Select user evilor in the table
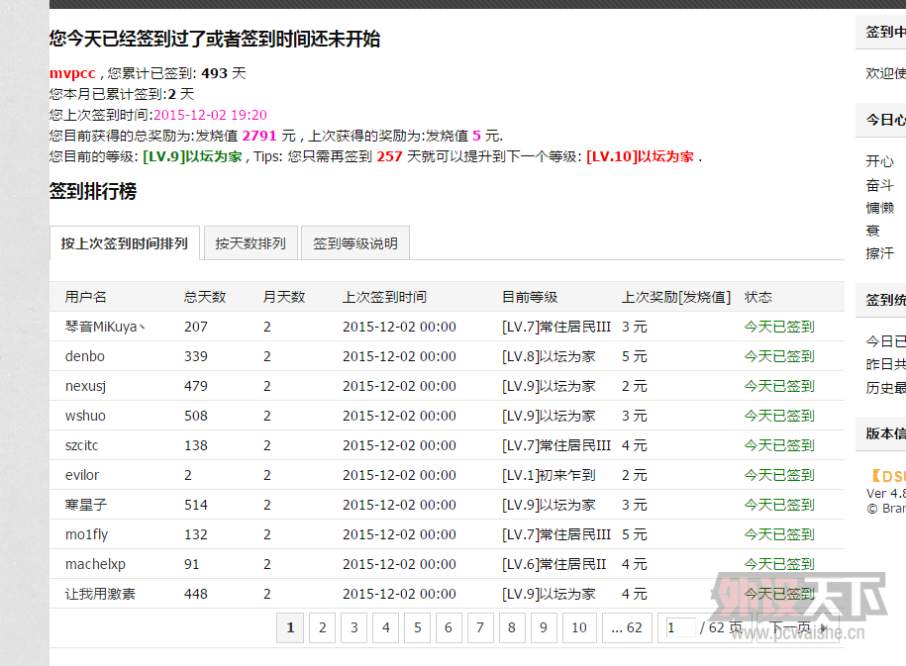 (82, 475)
